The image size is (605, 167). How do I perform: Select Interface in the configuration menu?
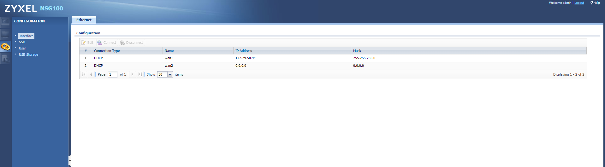click(26, 36)
